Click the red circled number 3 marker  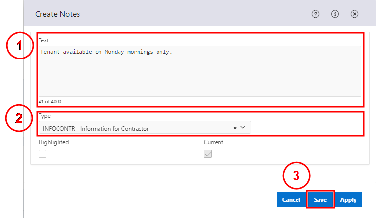[x=297, y=176]
